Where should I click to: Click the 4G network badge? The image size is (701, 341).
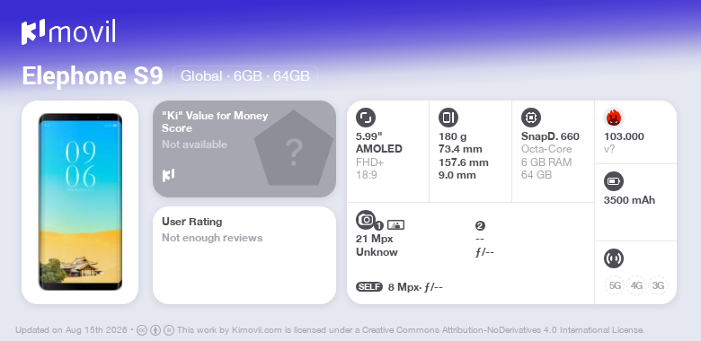coord(636,285)
